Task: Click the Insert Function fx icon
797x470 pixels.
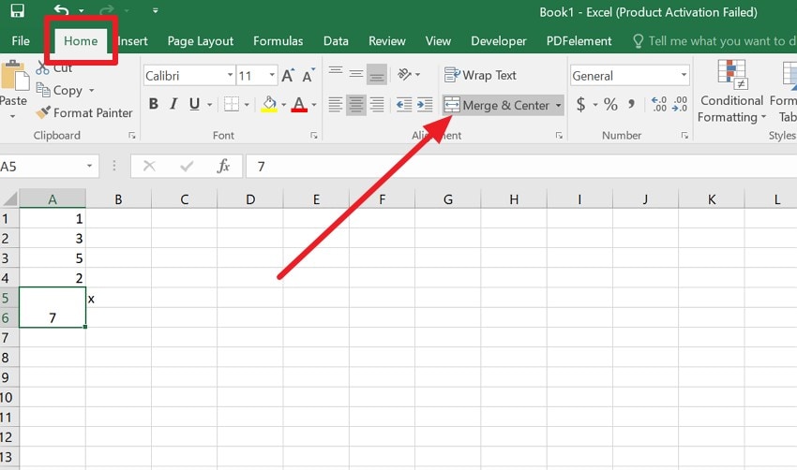Action: pyautogui.click(x=223, y=166)
